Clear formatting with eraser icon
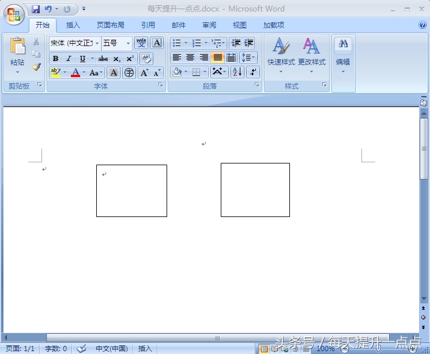Viewport: 430px width, 354px height. [146, 58]
